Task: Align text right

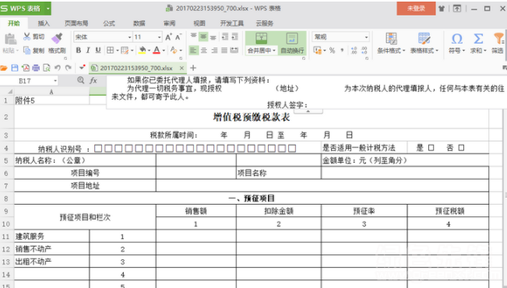Action: coord(214,51)
